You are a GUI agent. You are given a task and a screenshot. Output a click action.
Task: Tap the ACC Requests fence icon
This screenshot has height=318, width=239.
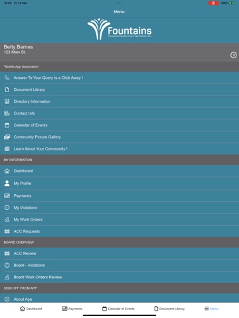click(x=7, y=231)
